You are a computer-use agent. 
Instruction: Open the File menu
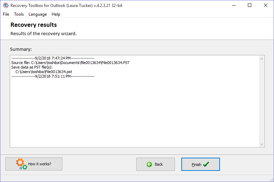tap(6, 14)
